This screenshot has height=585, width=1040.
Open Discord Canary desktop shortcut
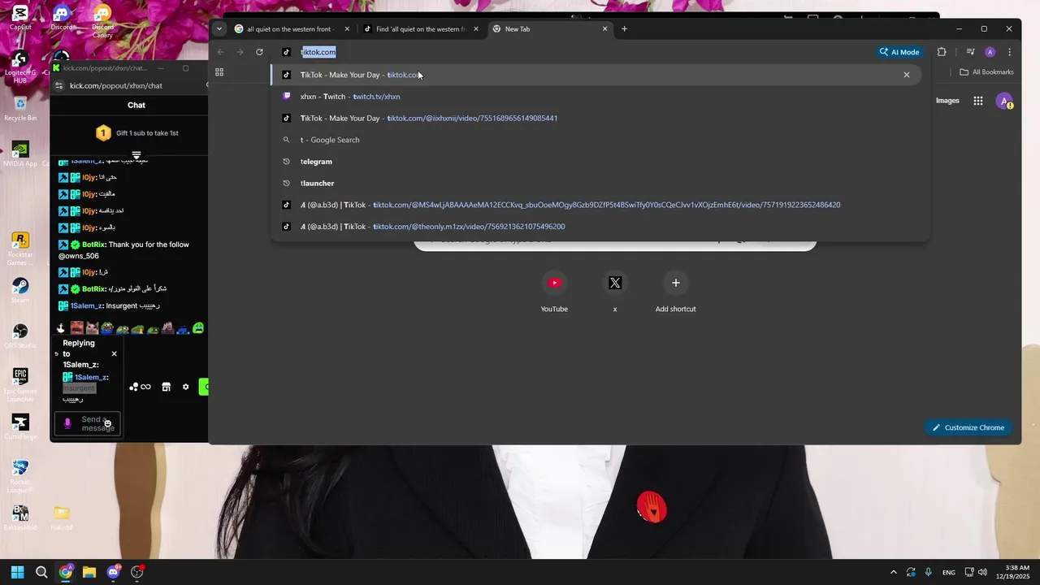point(102,21)
